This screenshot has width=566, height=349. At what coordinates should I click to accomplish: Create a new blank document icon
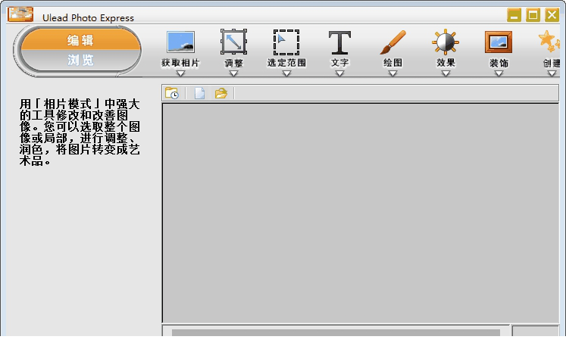tap(199, 93)
